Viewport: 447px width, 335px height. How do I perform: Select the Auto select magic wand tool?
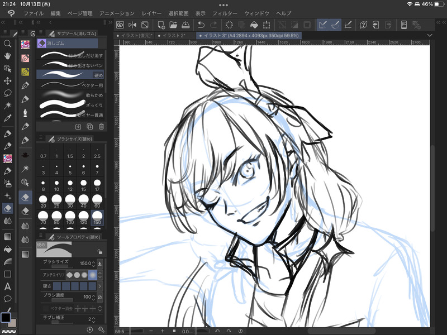7,106
